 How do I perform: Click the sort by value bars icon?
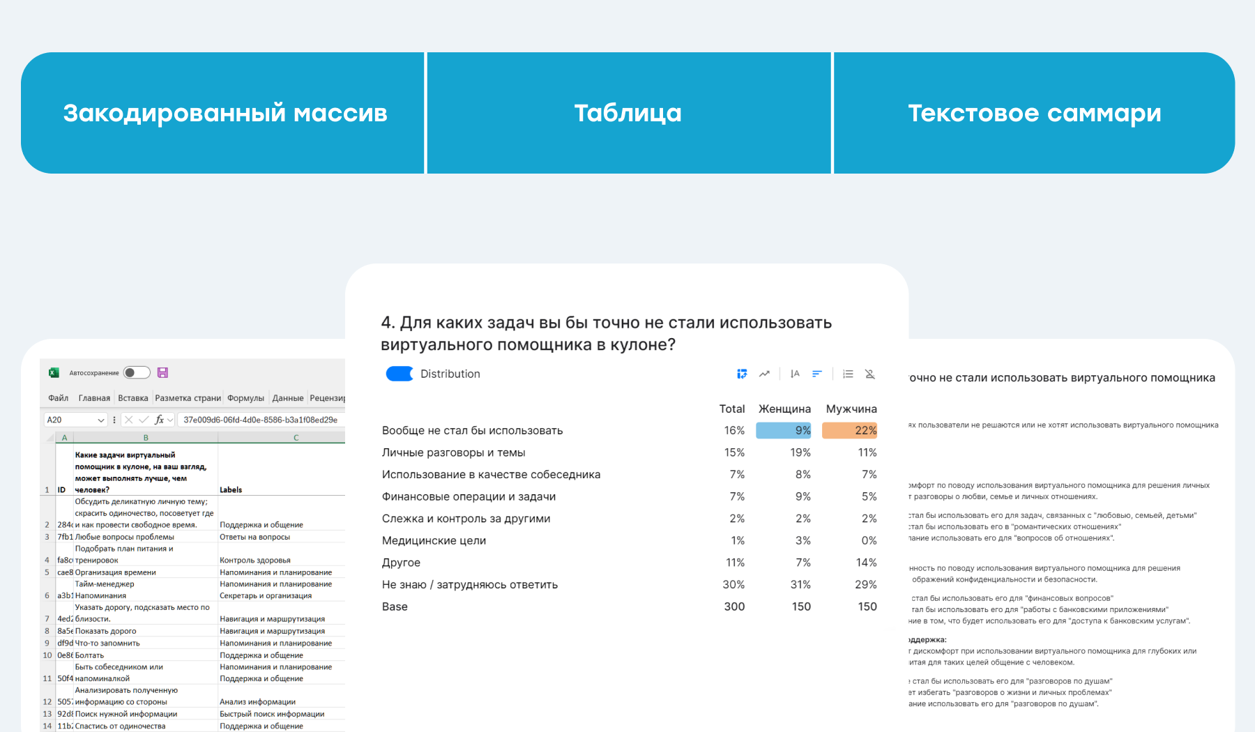click(x=817, y=374)
